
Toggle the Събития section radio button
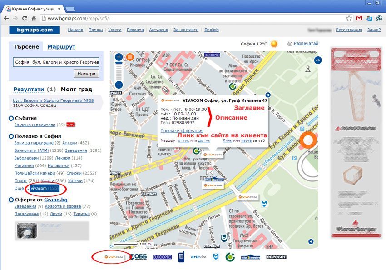tap(11, 119)
